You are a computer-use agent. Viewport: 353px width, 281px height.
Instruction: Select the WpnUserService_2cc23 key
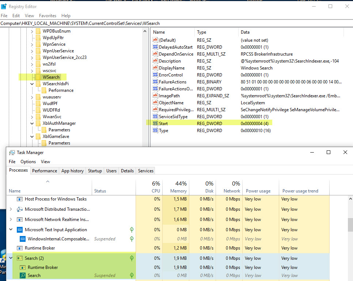click(x=65, y=57)
